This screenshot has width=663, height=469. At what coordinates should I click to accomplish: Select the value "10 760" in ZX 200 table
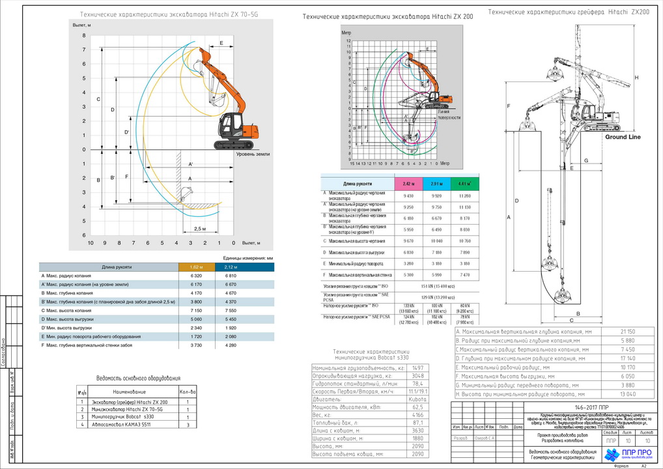tap(465, 241)
